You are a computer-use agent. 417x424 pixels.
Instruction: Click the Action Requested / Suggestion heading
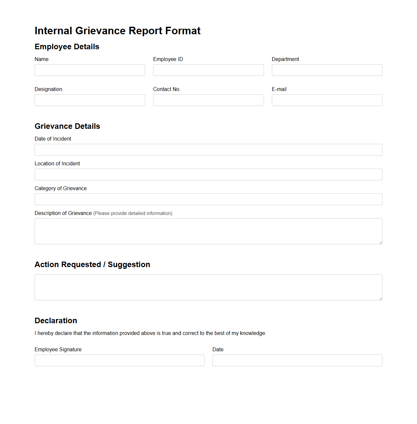tap(92, 265)
